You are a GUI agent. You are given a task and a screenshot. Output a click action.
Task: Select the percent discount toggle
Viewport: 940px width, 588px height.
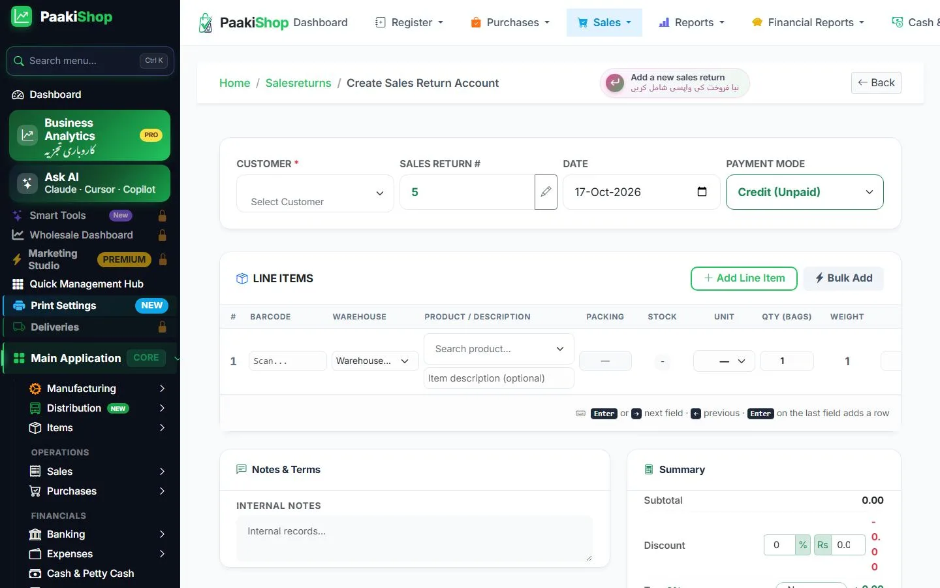click(x=803, y=545)
